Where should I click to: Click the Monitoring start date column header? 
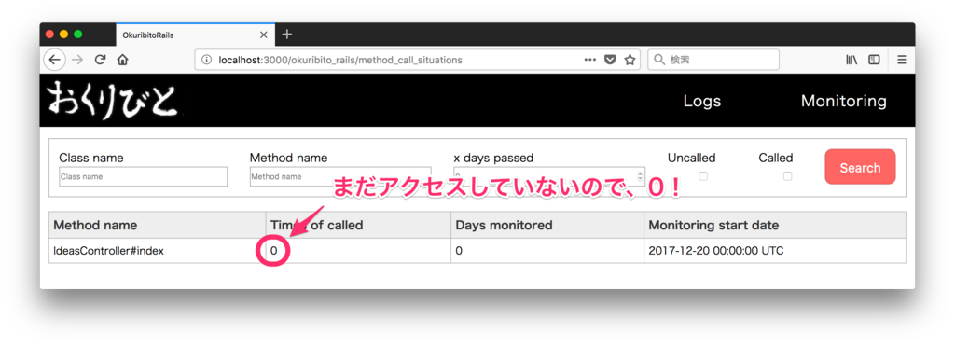click(x=775, y=225)
